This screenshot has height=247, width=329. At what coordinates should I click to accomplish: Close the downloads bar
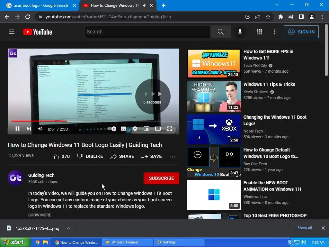[323, 228]
